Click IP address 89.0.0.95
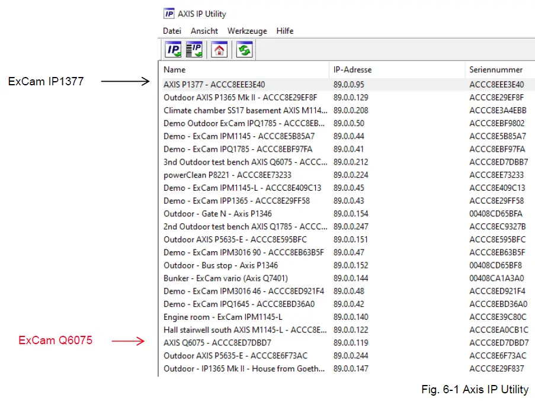This screenshot has height=401, width=535. (x=349, y=85)
